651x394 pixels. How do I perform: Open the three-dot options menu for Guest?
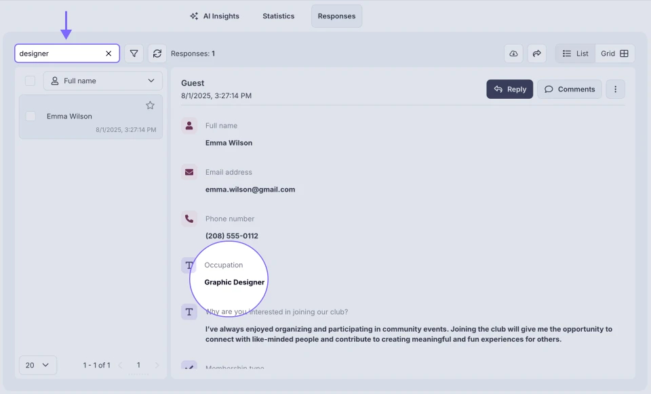tap(615, 89)
